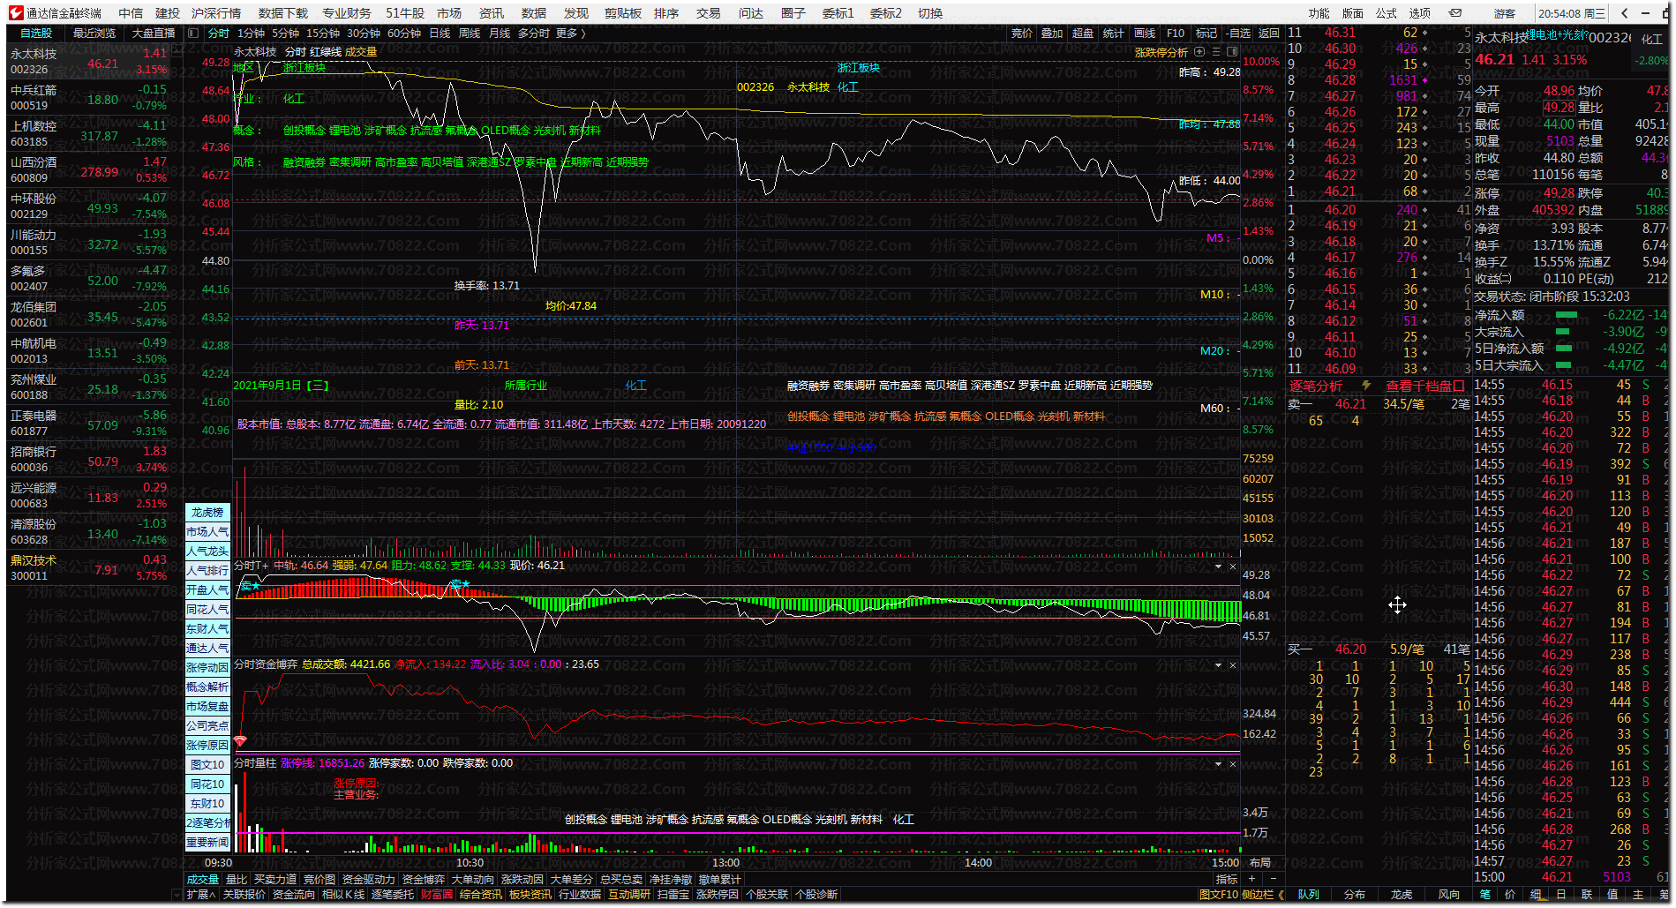Click the 化工 sector label at top right
Screen dimensions: 1676x908
coord(1652,39)
